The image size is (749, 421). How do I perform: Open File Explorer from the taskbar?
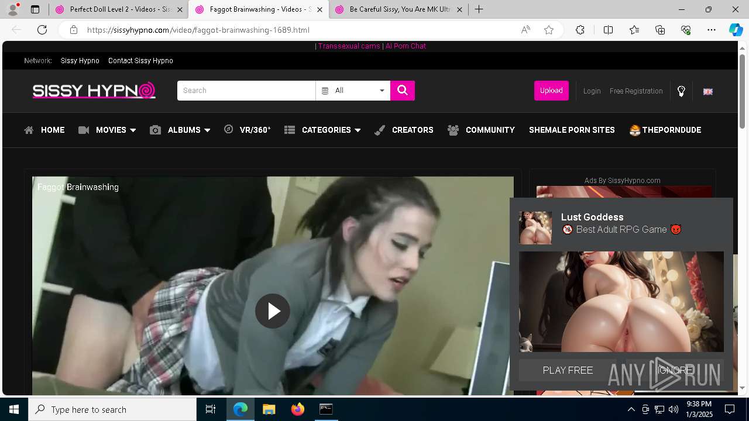point(269,409)
